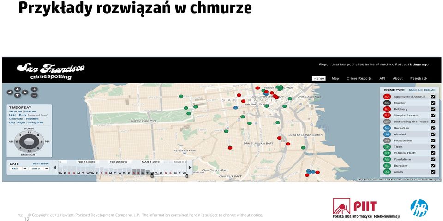Click the Past Week date link
This screenshot has height=221, width=443.
[x=41, y=163]
